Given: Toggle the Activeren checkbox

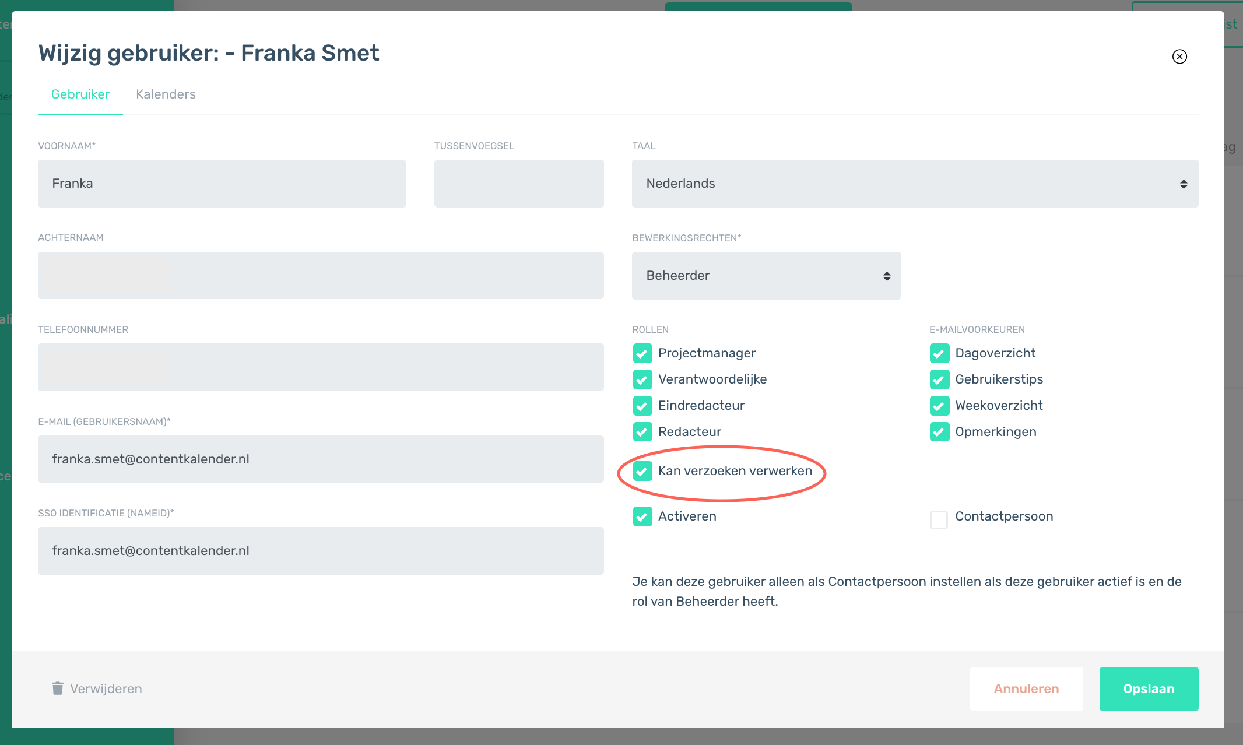Looking at the screenshot, I should (x=642, y=516).
